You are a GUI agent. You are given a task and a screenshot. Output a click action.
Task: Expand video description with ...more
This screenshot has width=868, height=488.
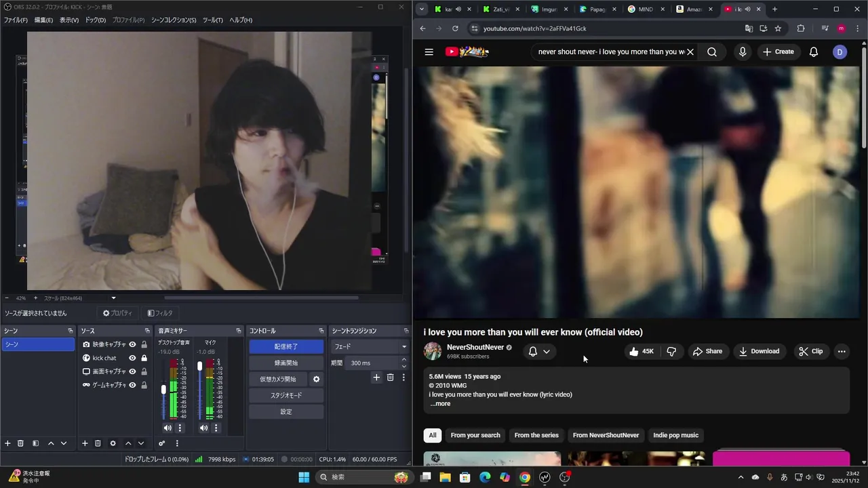click(x=440, y=404)
